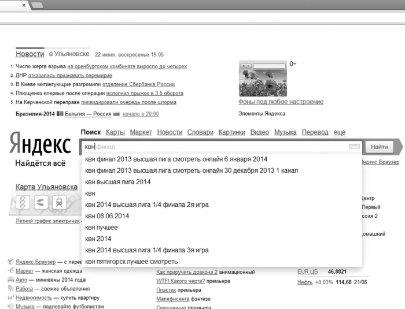405x309 pixels.
Task: Click the route icon on the Ulyanovsk map widget
Action: [x=41, y=202]
